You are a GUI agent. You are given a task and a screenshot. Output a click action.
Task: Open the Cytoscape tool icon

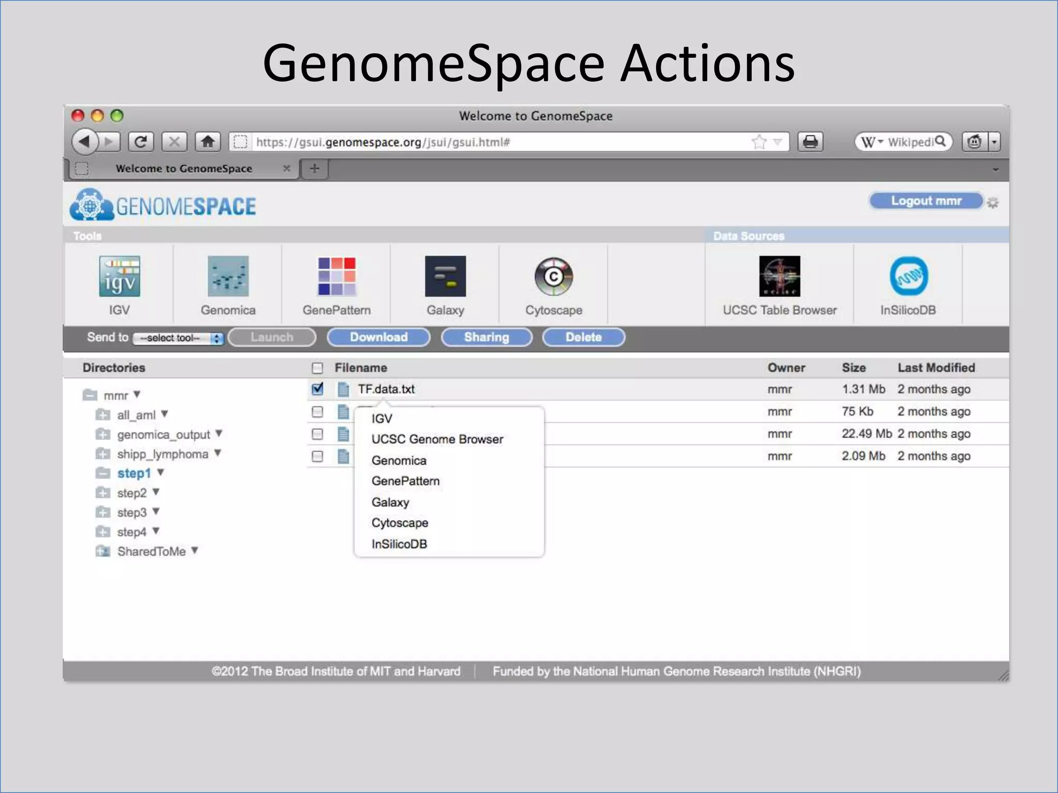(554, 276)
